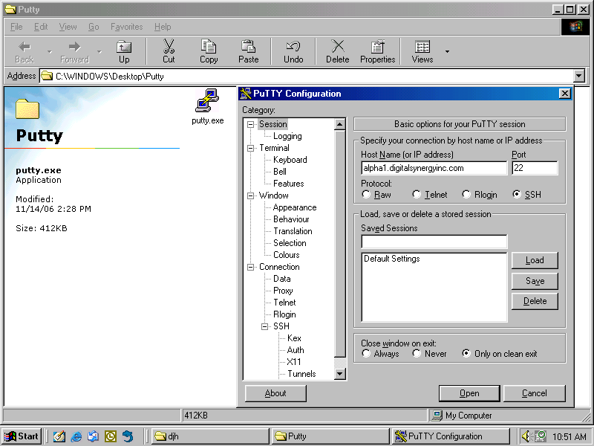The width and height of the screenshot is (594, 446).
Task: Collapse the SSH tree node
Action: pyautogui.click(x=264, y=326)
